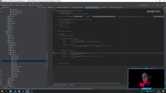
Task: Open Windows Start menu
Action: coord(2,91)
